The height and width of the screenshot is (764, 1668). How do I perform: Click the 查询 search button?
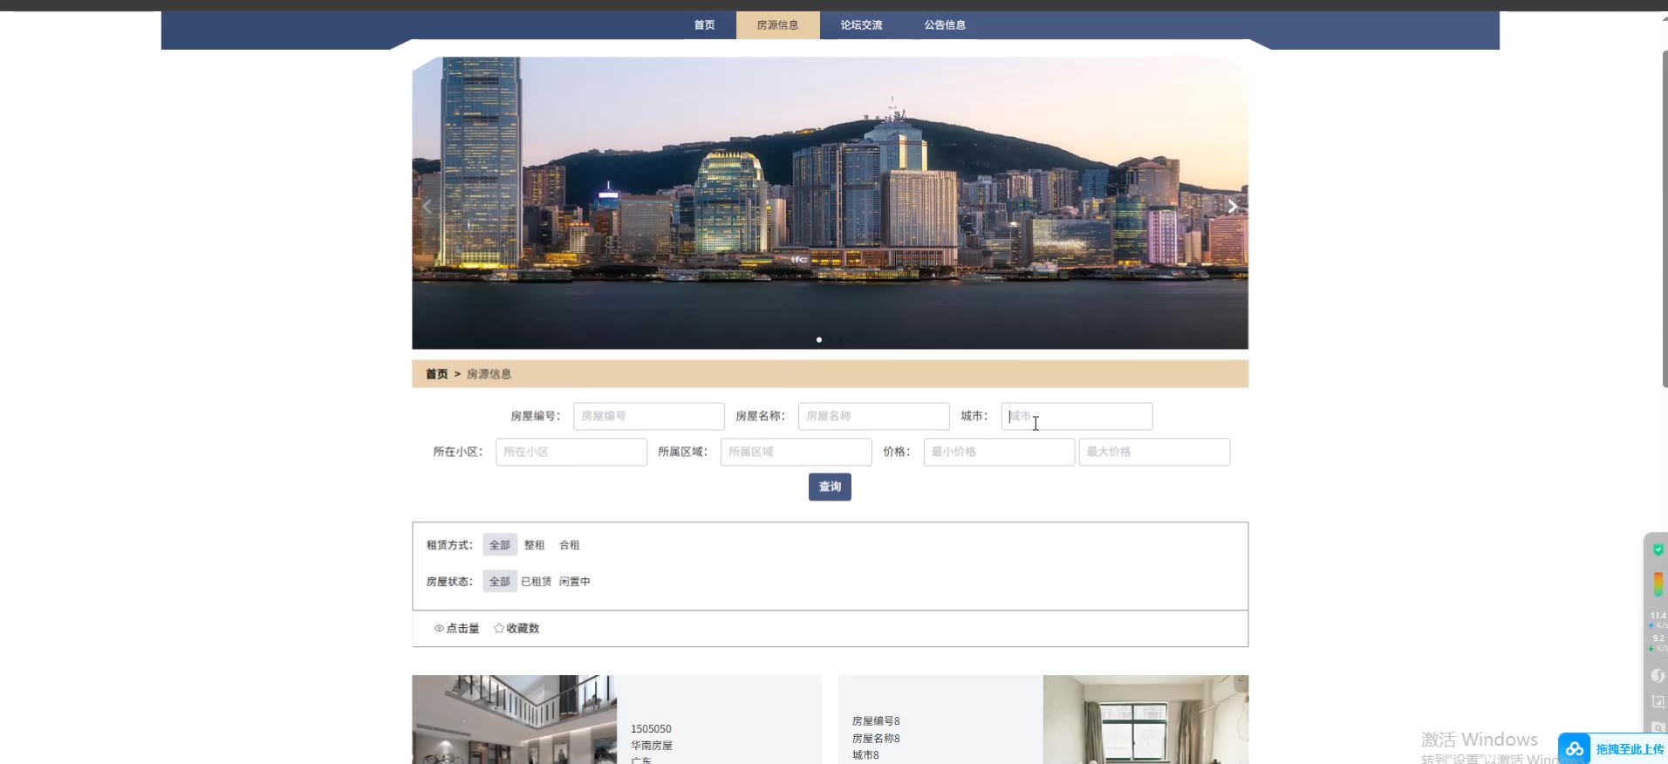coord(830,487)
